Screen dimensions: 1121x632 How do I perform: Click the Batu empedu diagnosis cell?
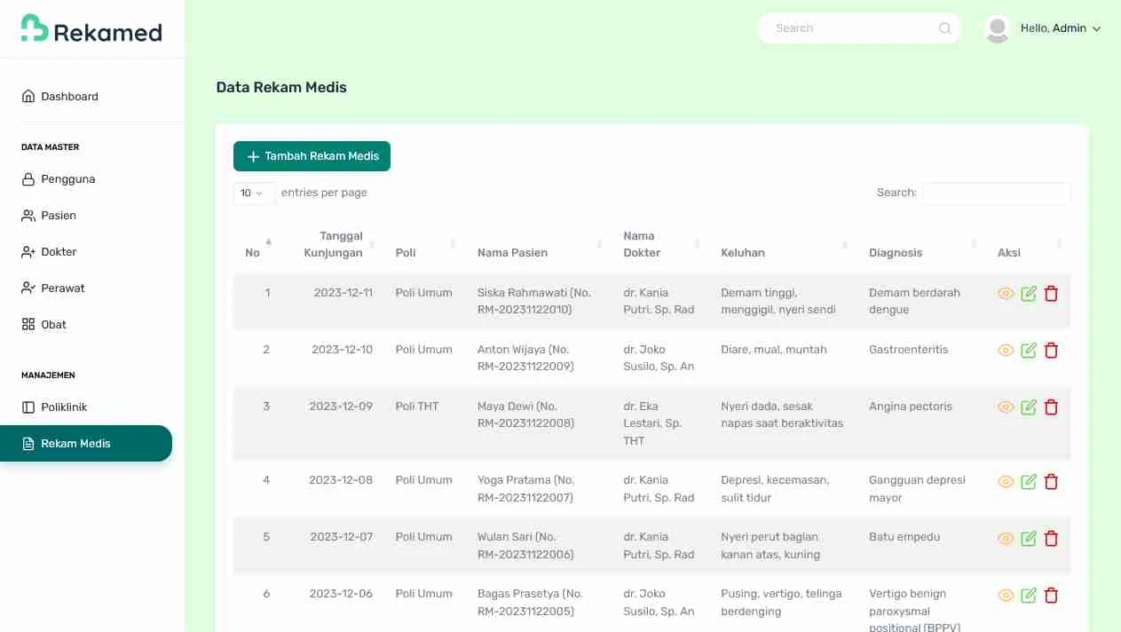[x=904, y=536]
